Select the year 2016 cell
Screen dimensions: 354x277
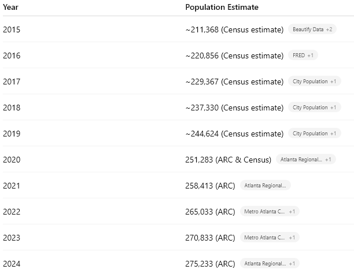(x=12, y=56)
